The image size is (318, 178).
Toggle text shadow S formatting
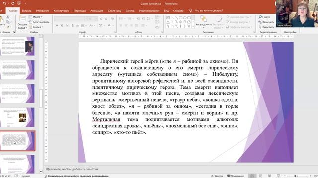(x=73, y=25)
